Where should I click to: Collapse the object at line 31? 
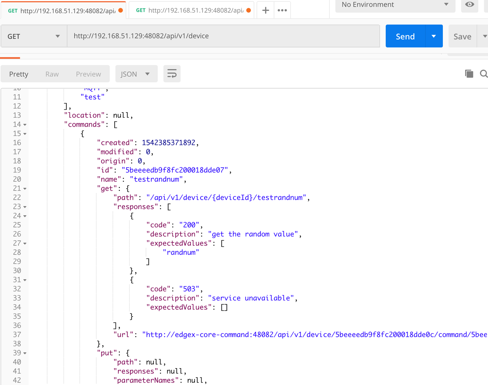[25, 280]
